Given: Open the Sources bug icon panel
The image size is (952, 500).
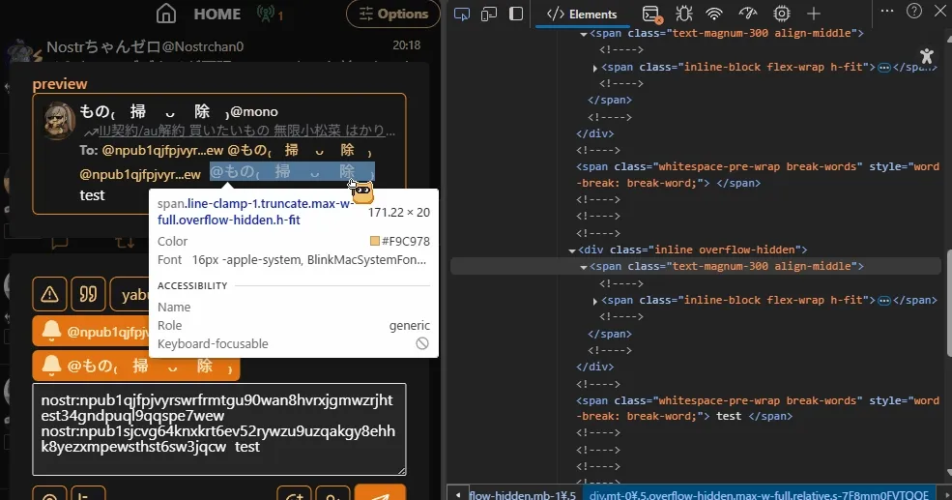Looking at the screenshot, I should coord(684,14).
